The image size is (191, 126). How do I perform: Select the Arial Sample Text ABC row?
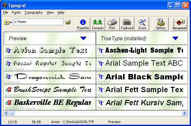click(x=142, y=64)
